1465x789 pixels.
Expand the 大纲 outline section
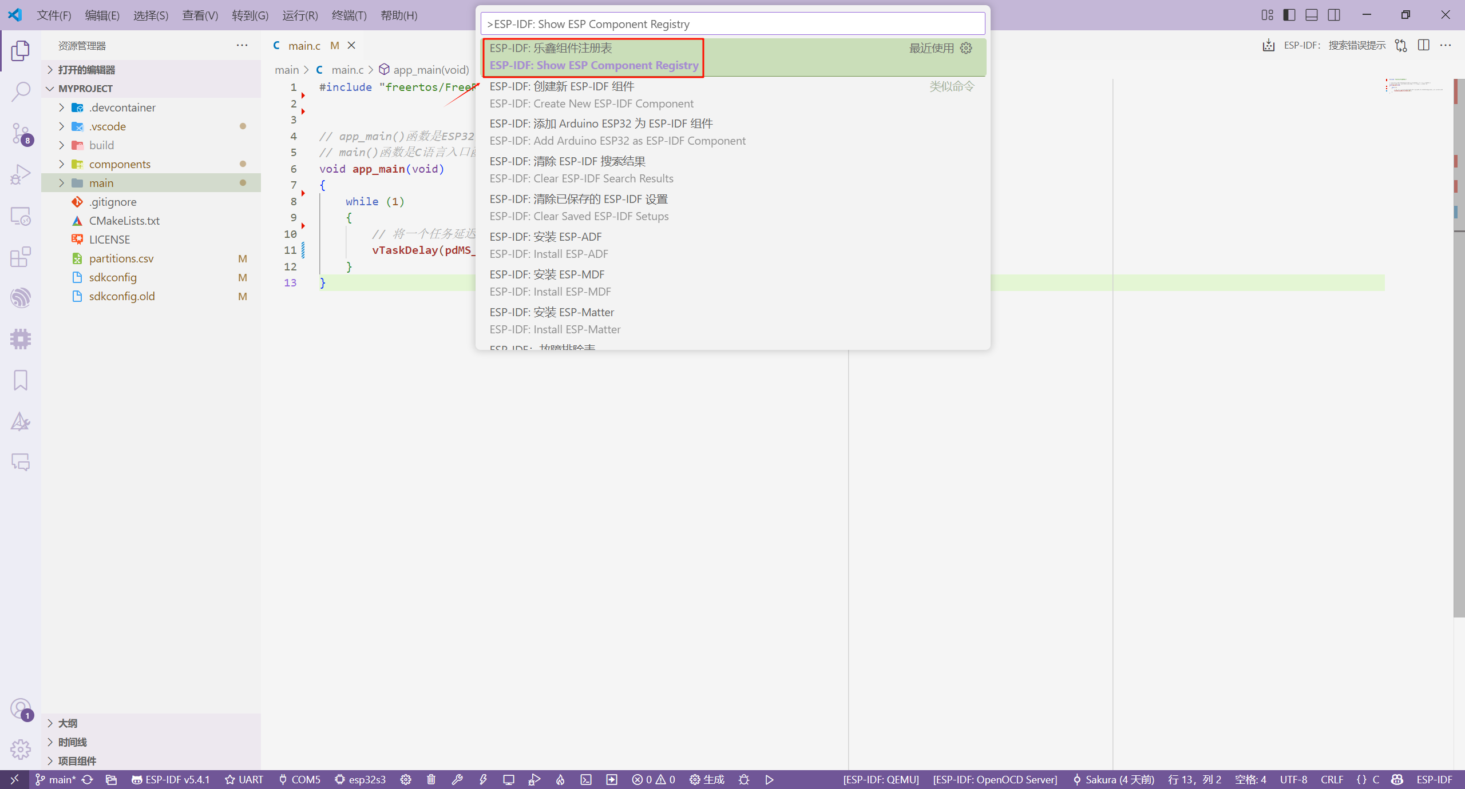68,723
